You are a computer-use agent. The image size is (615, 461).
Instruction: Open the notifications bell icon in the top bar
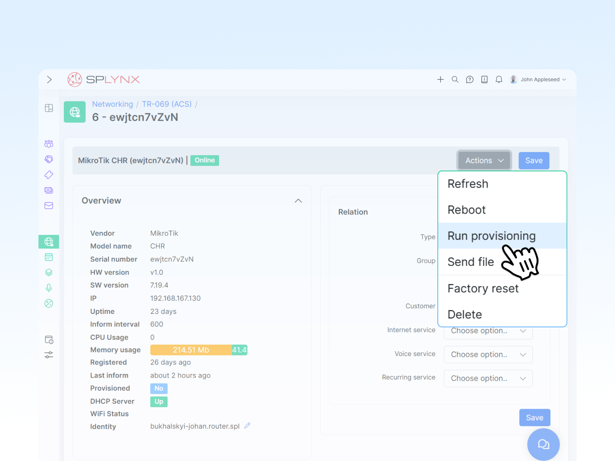[x=499, y=80]
